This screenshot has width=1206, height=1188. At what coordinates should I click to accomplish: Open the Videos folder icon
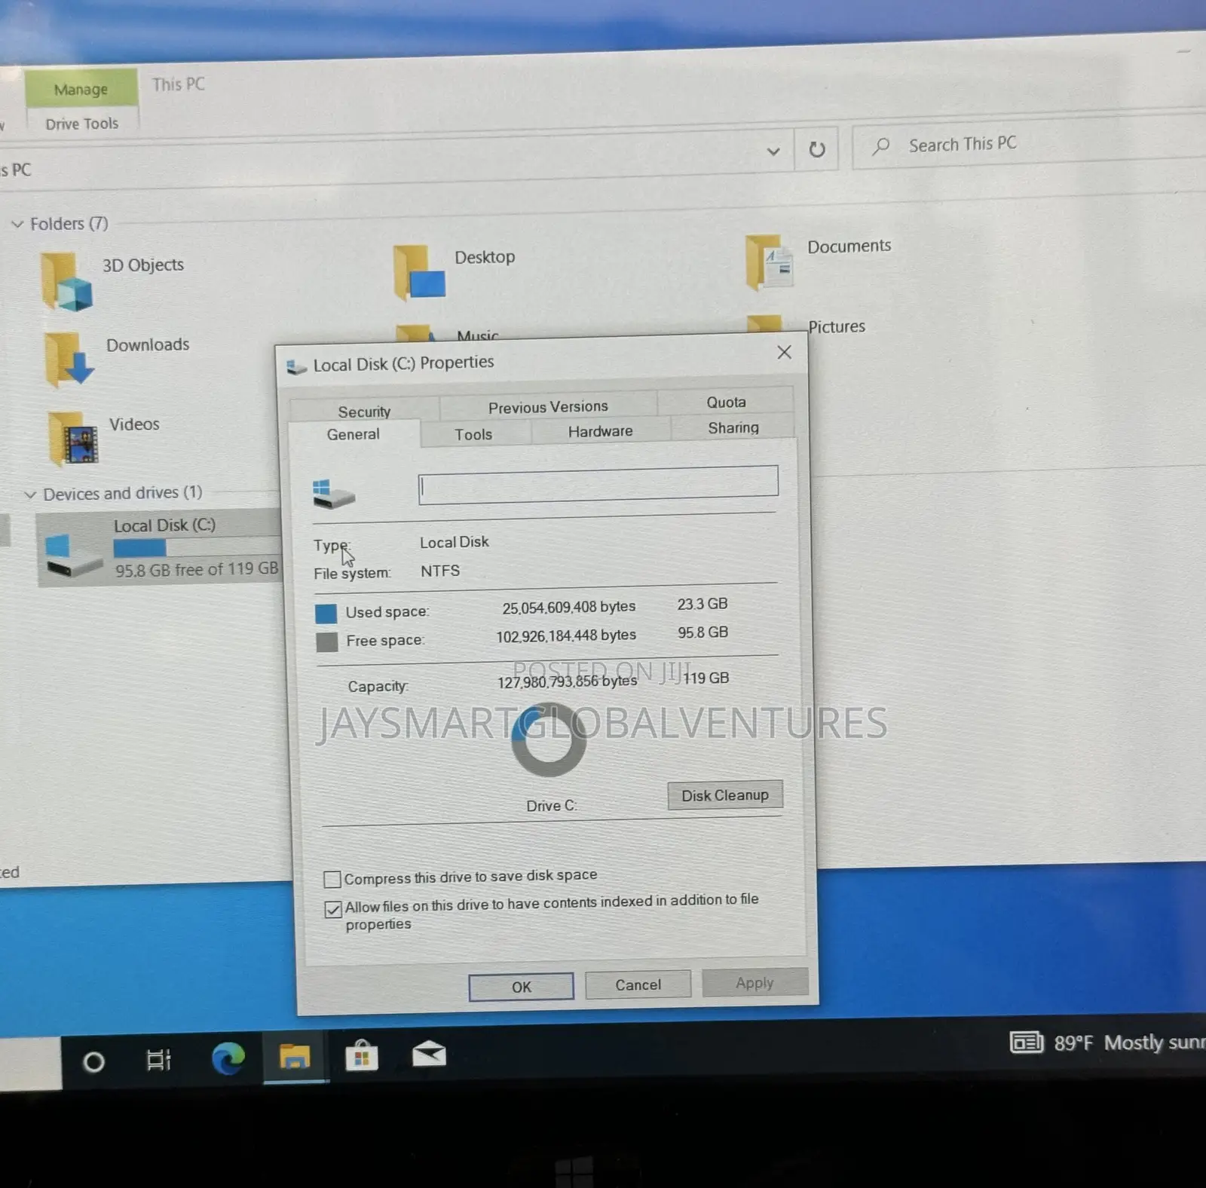click(x=73, y=439)
